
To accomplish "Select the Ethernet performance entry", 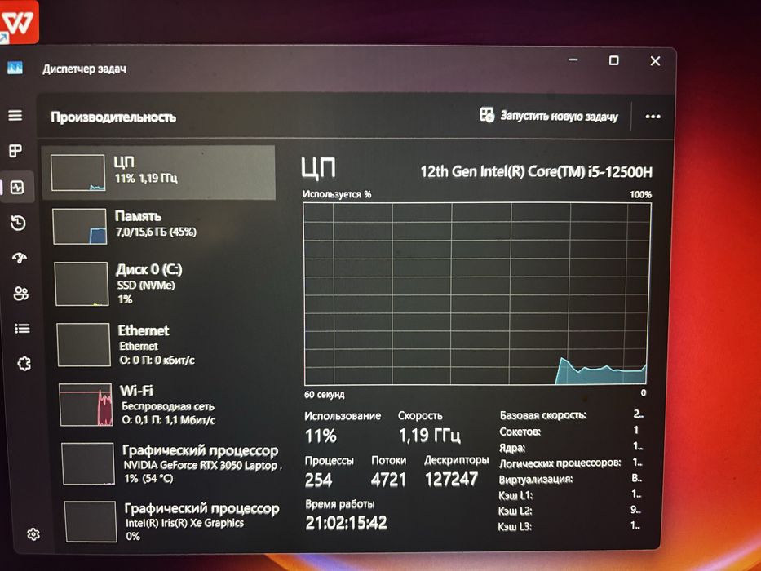I will tap(165, 345).
